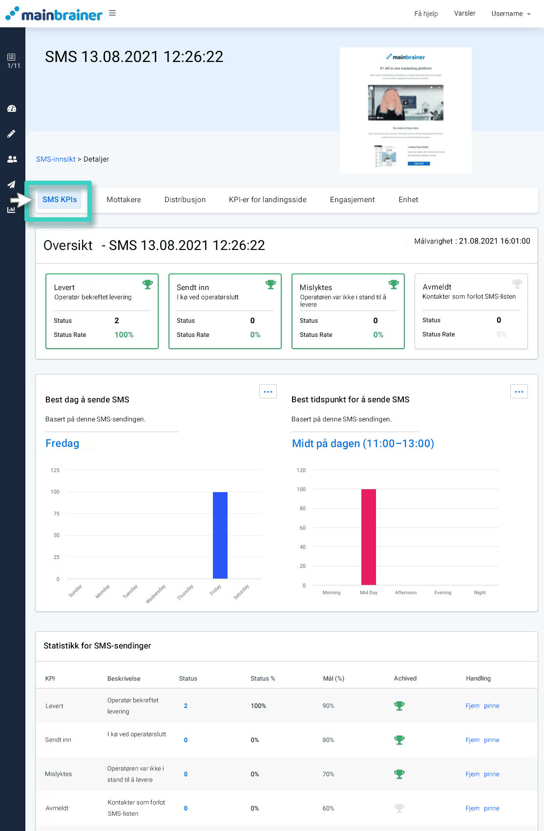Image resolution: width=544 pixels, height=831 pixels.
Task: Click the trophy icon in the Levert card
Action: 147,284
